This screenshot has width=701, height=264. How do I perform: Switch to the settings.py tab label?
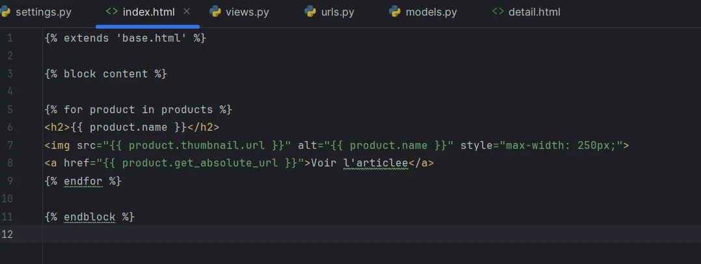coord(43,12)
